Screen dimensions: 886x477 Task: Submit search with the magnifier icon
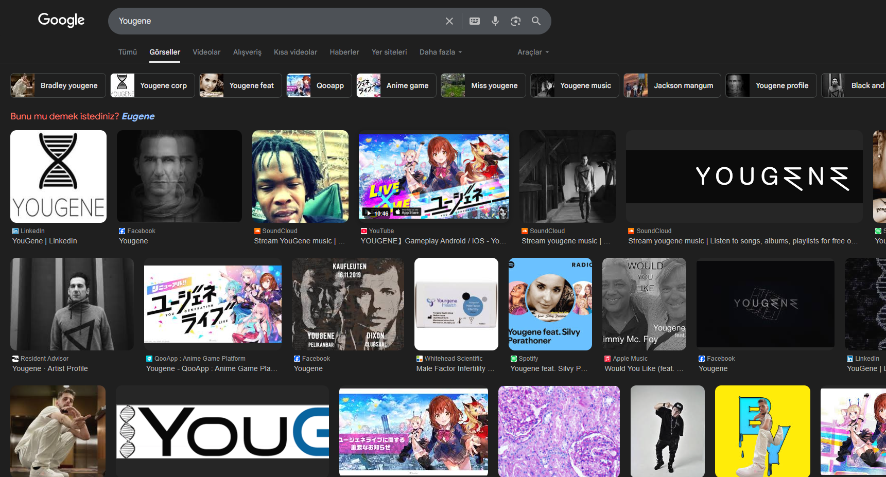536,21
